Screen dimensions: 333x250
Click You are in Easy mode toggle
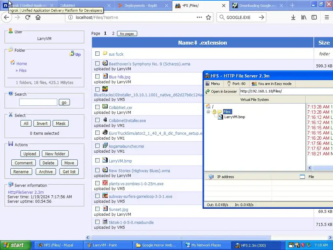pos(272,84)
